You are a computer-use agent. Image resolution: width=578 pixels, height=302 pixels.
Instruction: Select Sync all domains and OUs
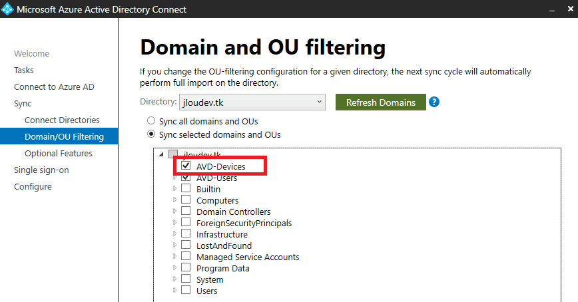151,121
